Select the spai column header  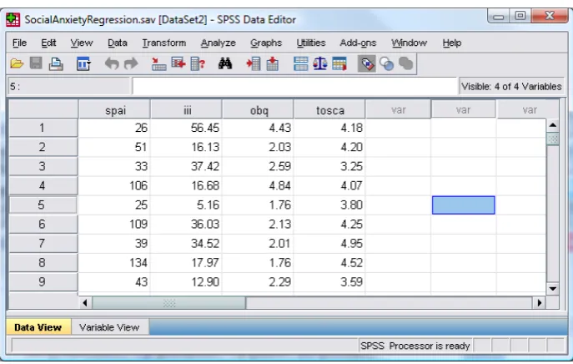(x=114, y=109)
